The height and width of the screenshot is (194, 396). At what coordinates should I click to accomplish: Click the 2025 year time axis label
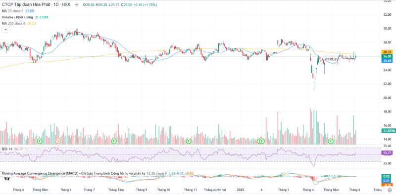(240, 190)
